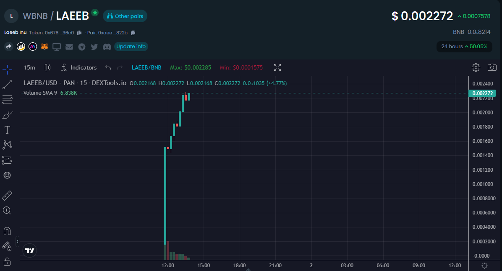Toggle the magnet snap mode
The image size is (502, 271).
7,231
